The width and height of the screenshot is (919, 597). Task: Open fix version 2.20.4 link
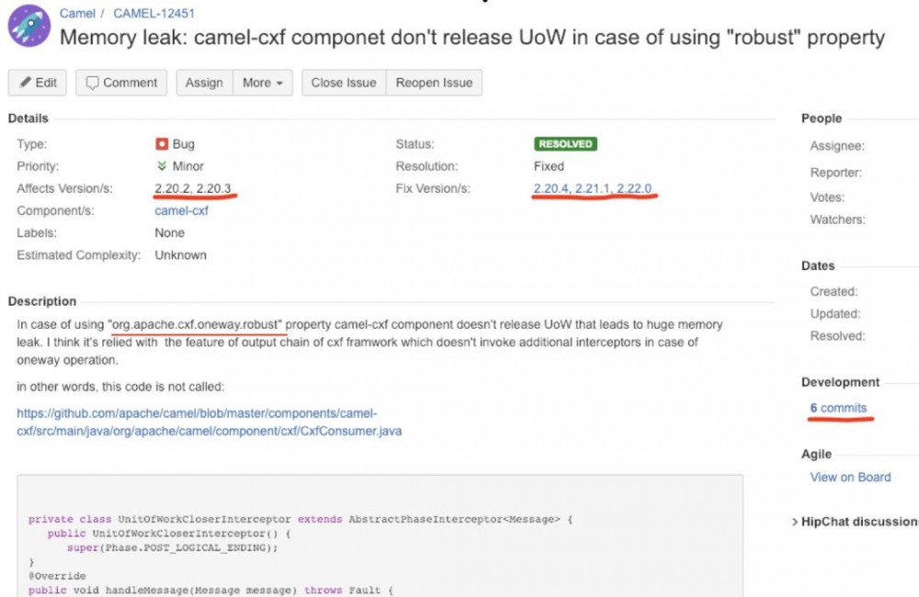pos(551,188)
